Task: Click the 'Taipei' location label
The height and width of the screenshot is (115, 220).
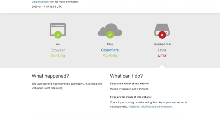Action: click(x=110, y=44)
